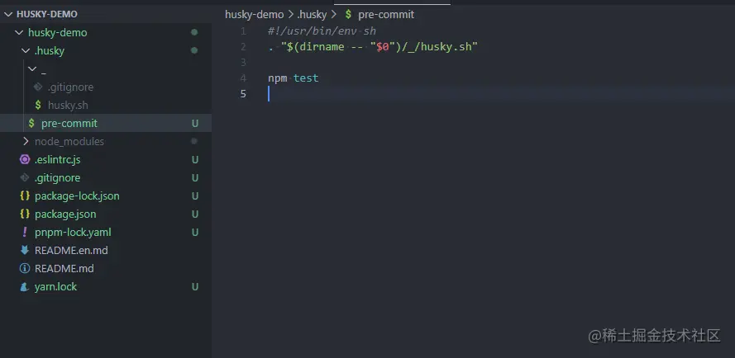Select the pre-commit file in explorer
This screenshot has width=735, height=358.
(69, 124)
